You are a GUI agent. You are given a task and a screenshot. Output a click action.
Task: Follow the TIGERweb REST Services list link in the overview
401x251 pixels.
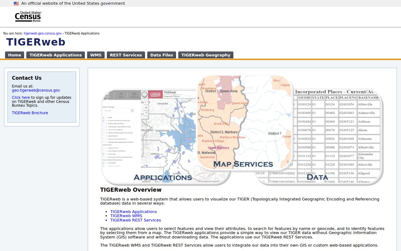tap(136, 220)
